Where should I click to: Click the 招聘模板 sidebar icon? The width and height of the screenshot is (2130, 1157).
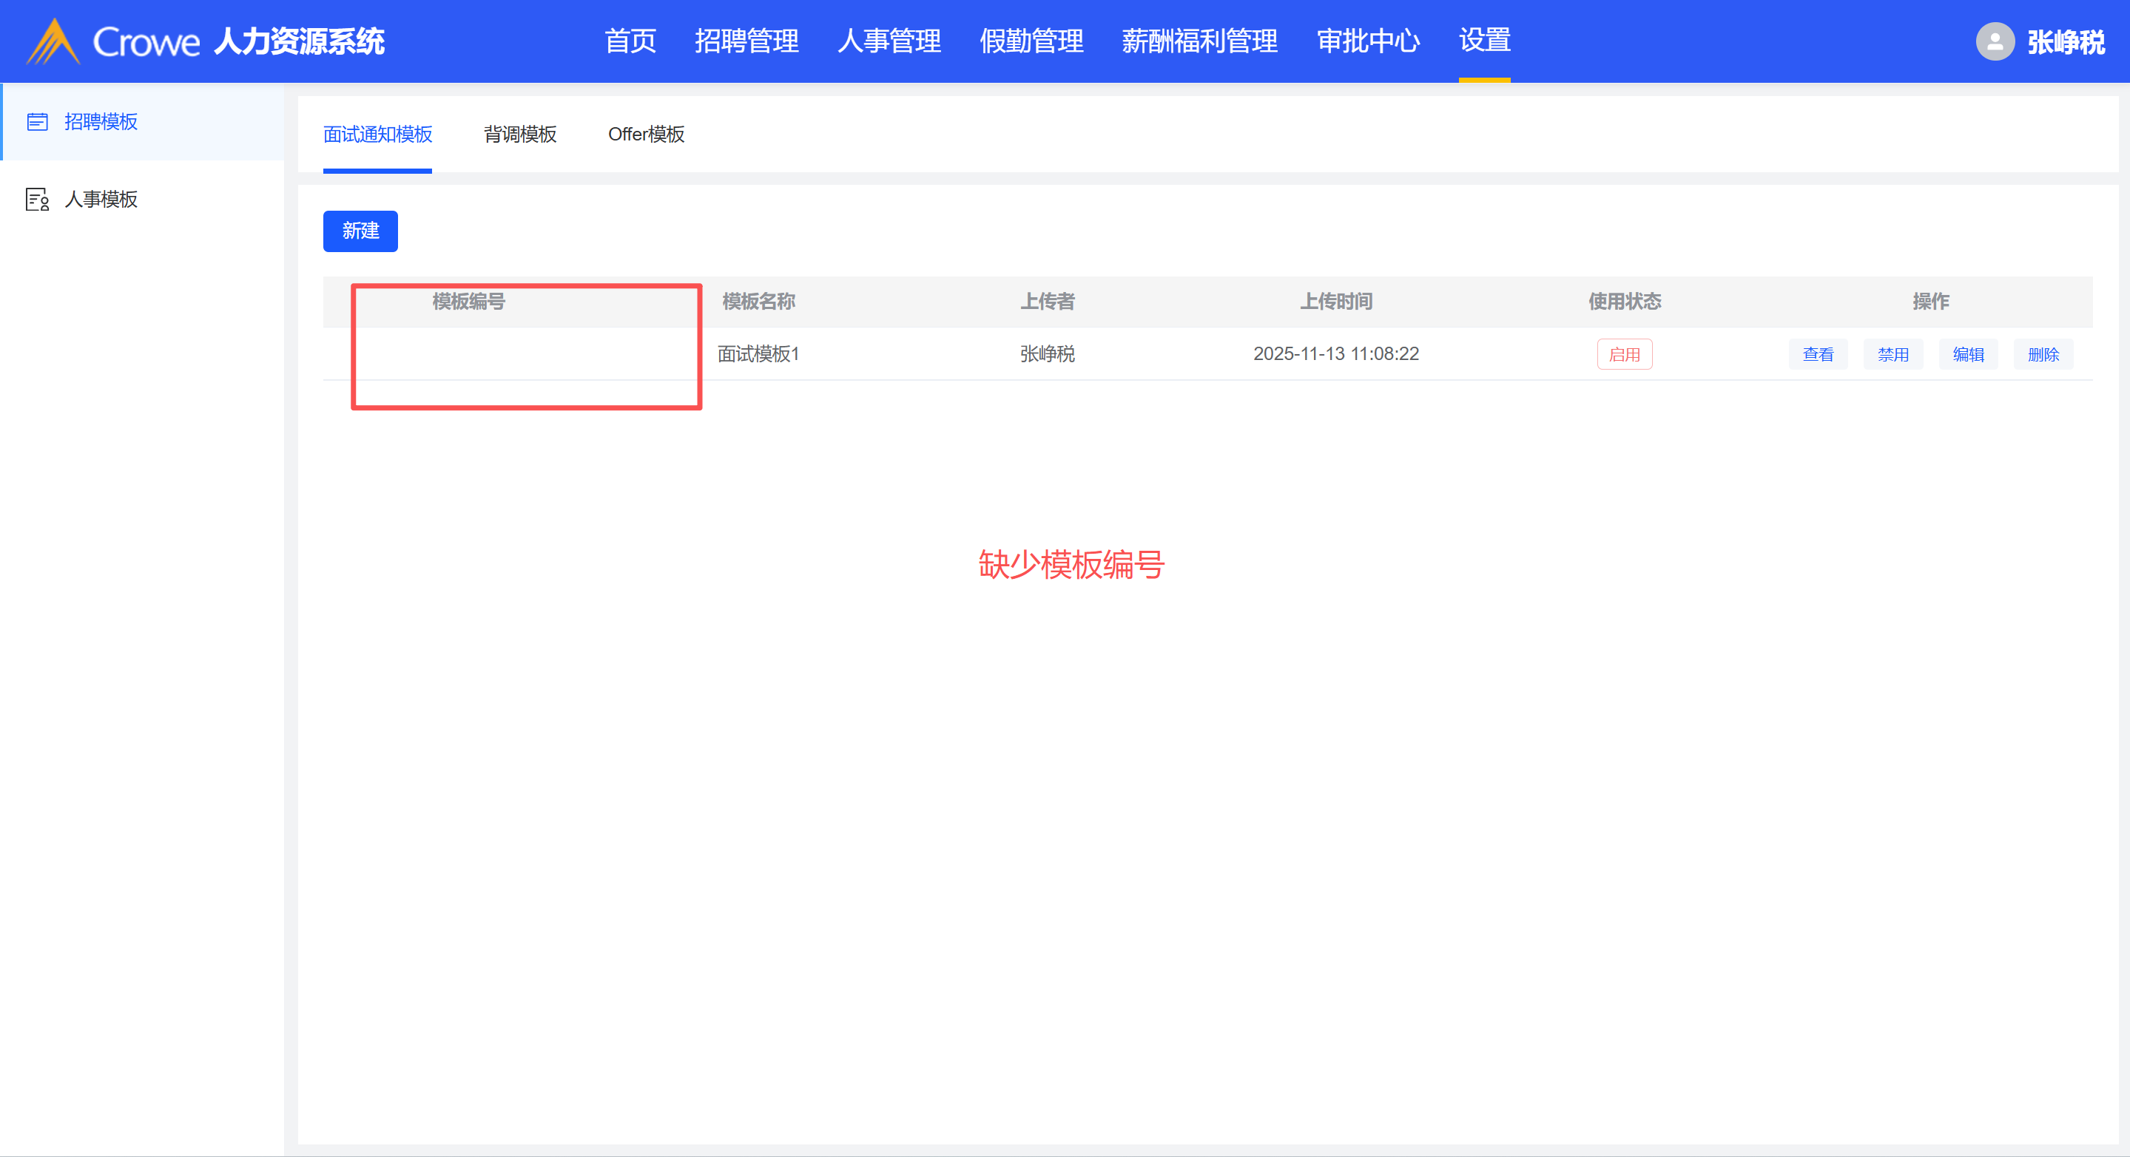(37, 121)
